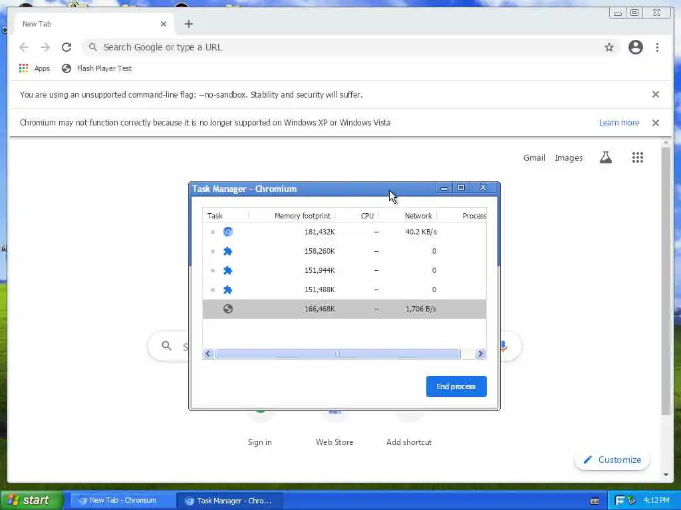Switch to Task Manager taskbar item
Viewport: 681px width, 510px height.
229,501
